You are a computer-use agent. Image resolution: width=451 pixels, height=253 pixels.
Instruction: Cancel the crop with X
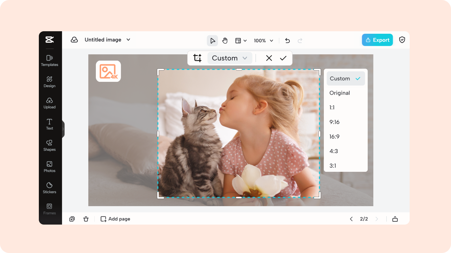point(269,58)
